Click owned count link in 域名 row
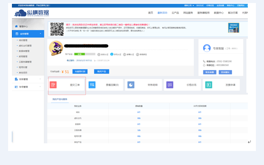 (x=139, y=112)
